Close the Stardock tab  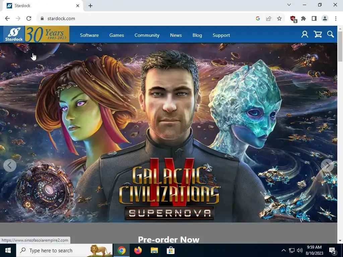tap(78, 6)
